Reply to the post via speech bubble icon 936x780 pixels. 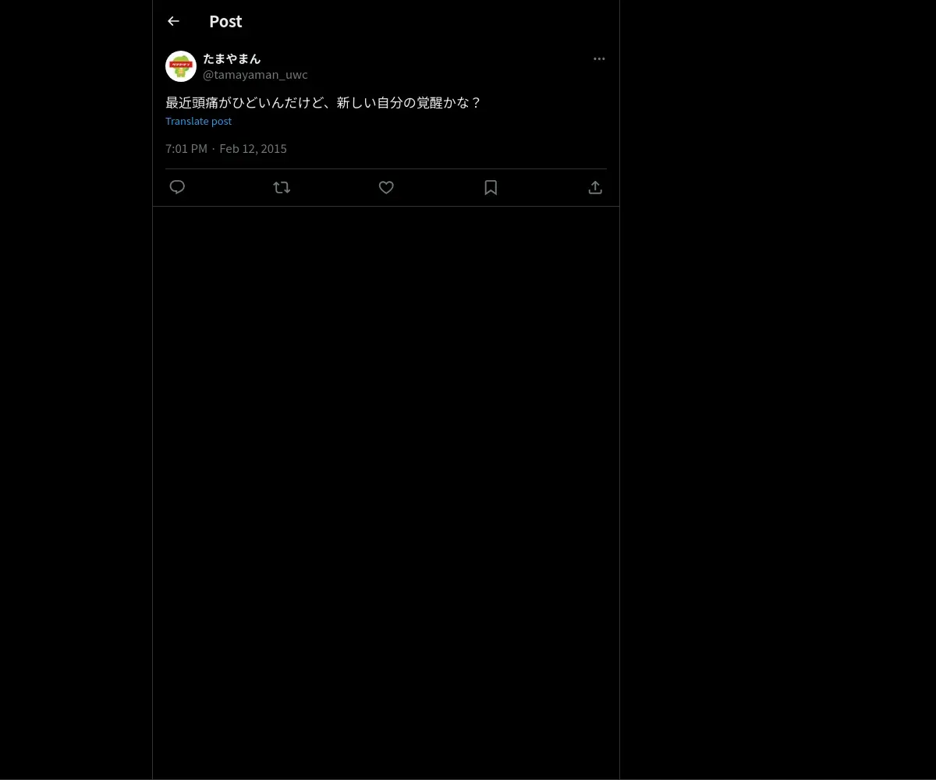coord(177,187)
